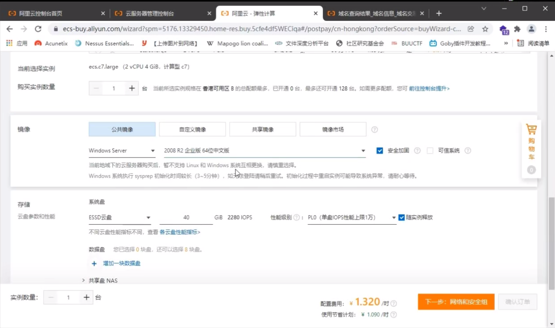Click the 增加一块数据盘 link

tap(121, 263)
